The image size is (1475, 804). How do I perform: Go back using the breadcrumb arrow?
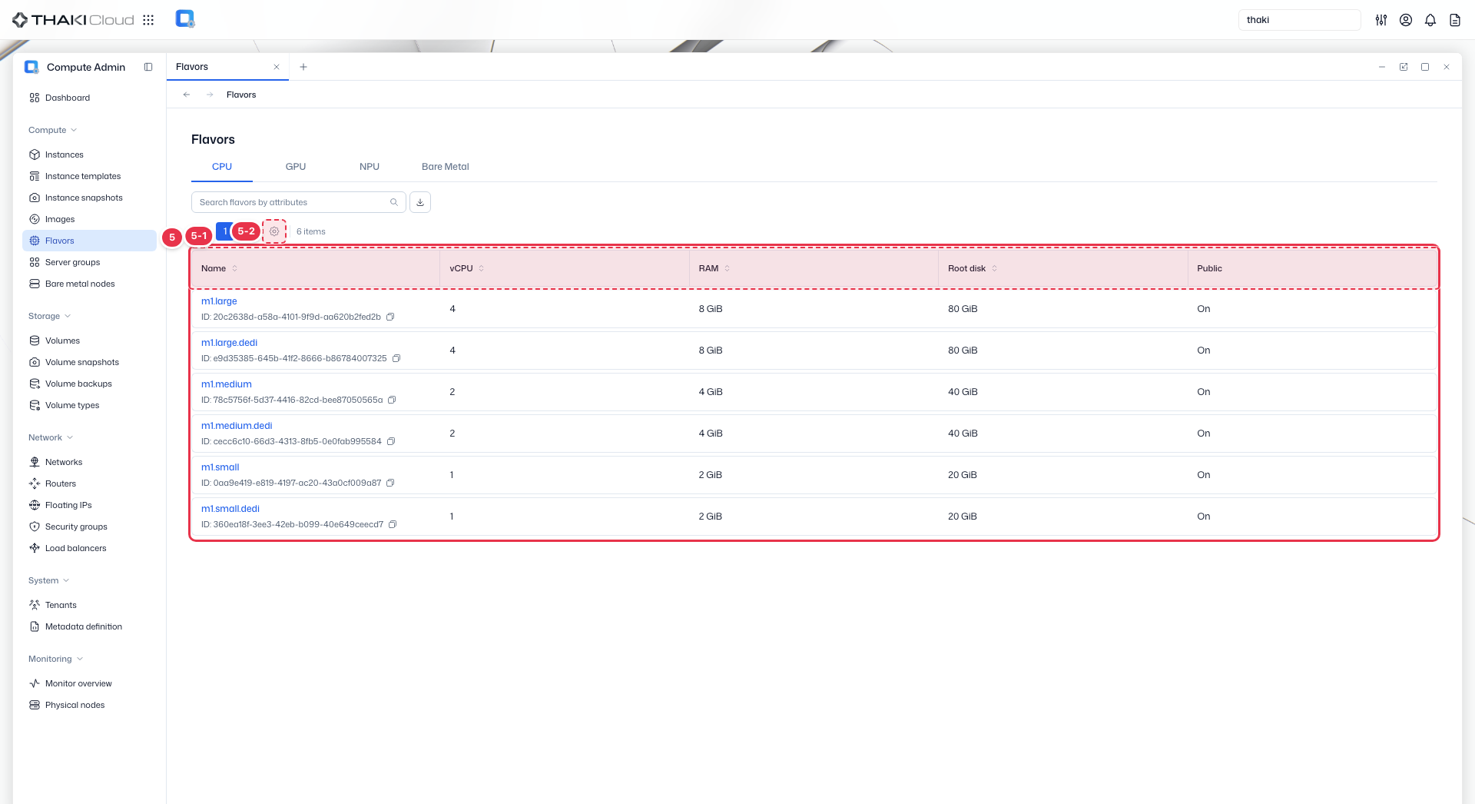(x=187, y=95)
